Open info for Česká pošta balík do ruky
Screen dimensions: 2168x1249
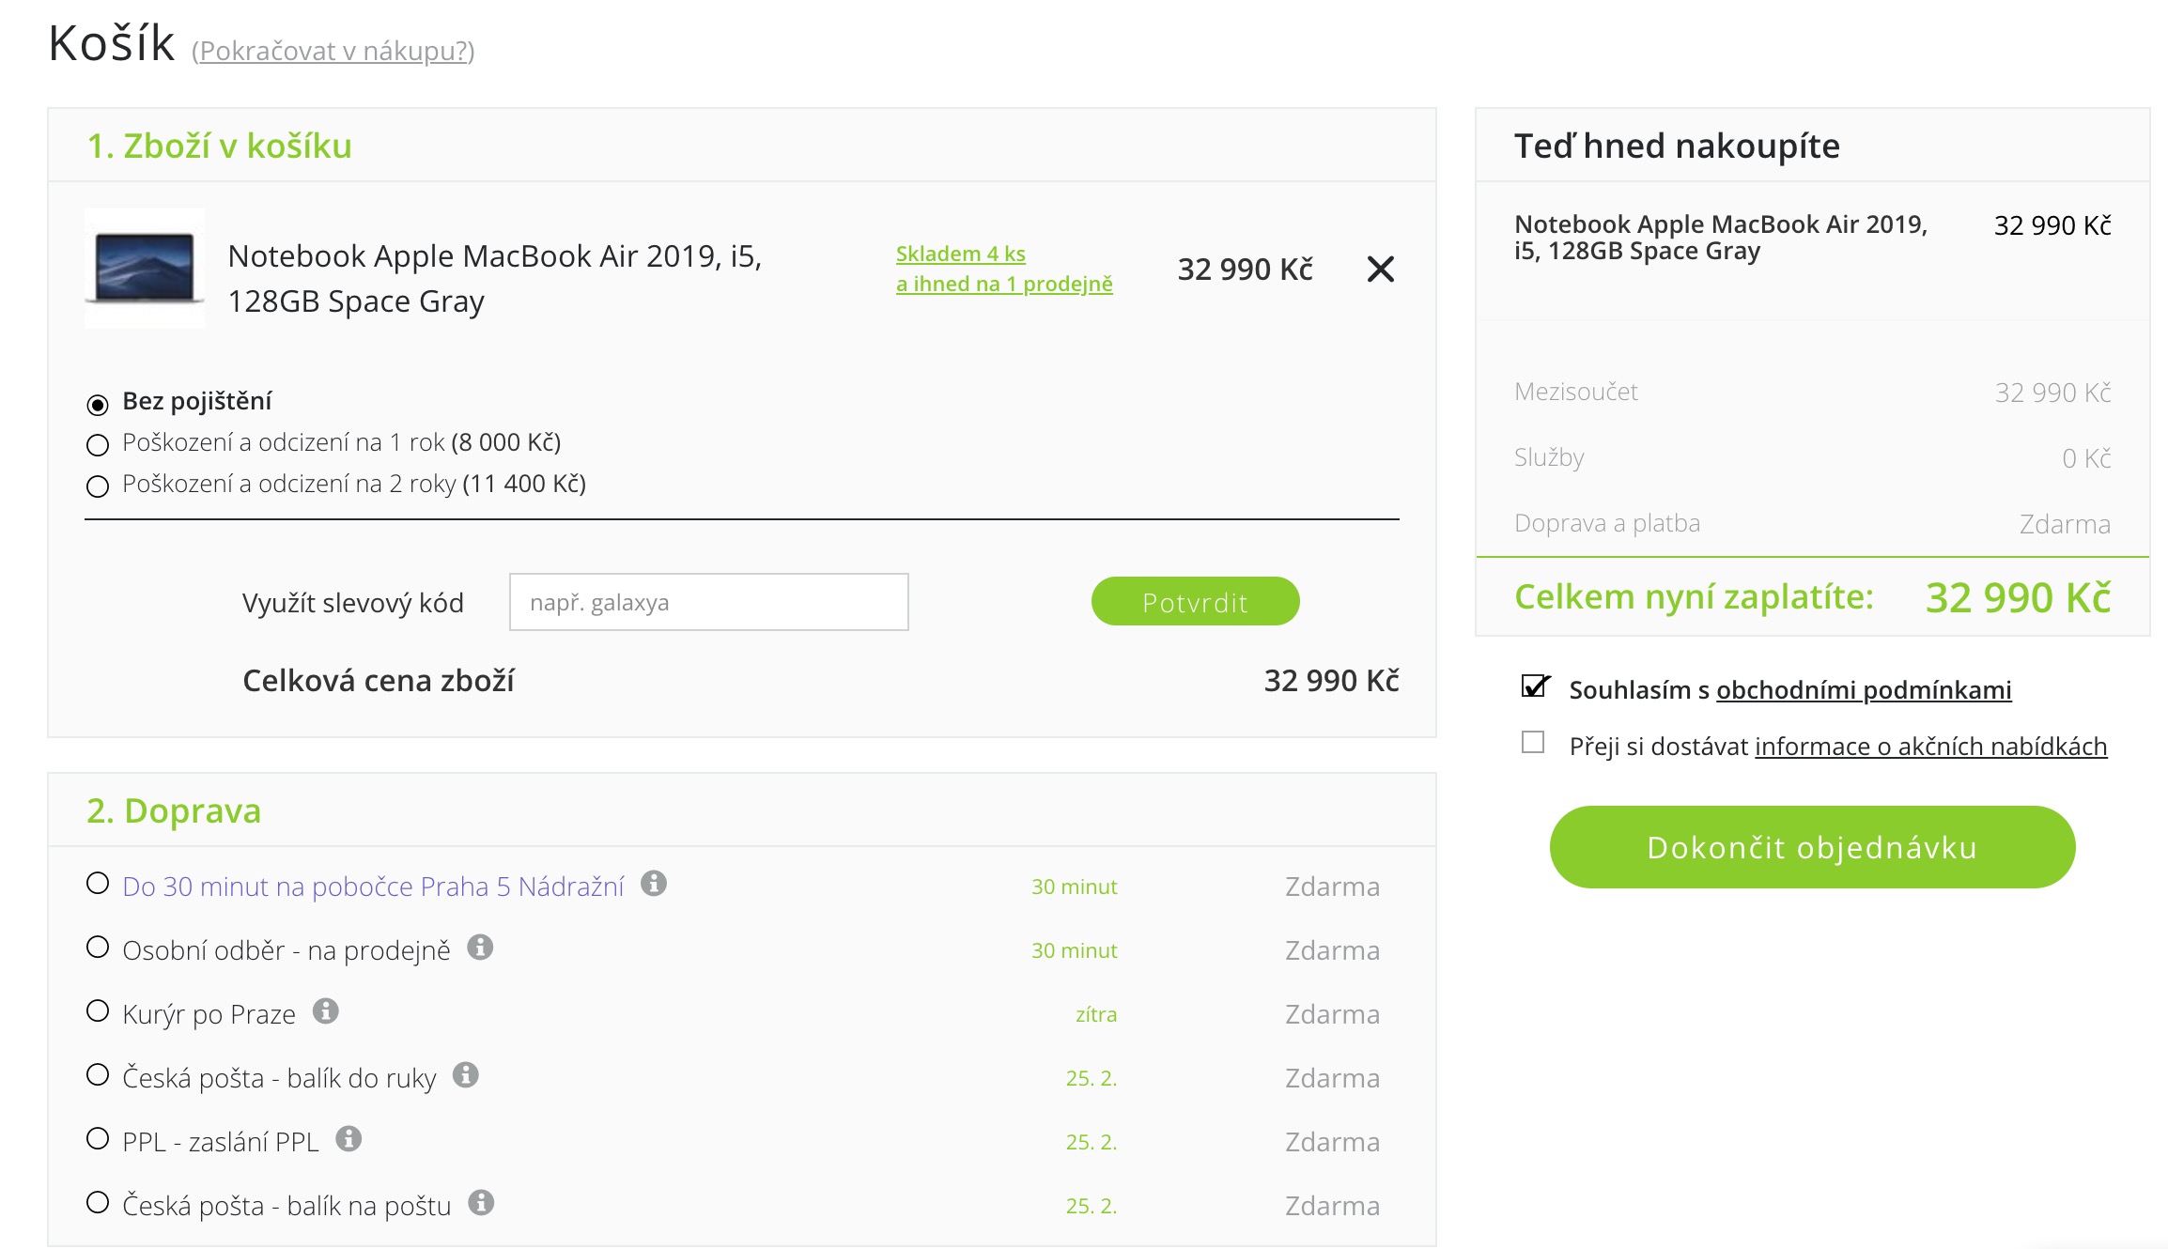(466, 1075)
